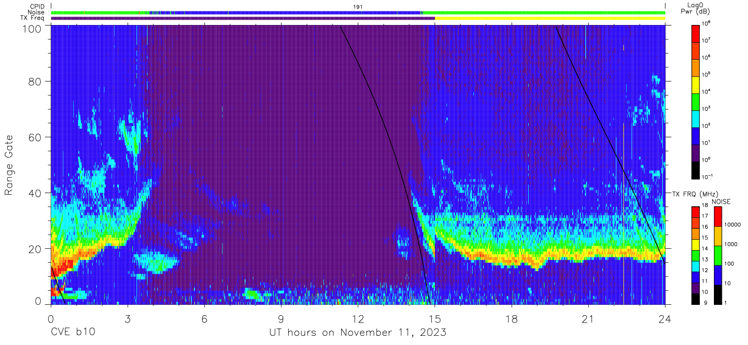Image resolution: width=748 pixels, height=345 pixels.
Task: Click the purple portion of the TX Freq strip
Action: (x=243, y=18)
